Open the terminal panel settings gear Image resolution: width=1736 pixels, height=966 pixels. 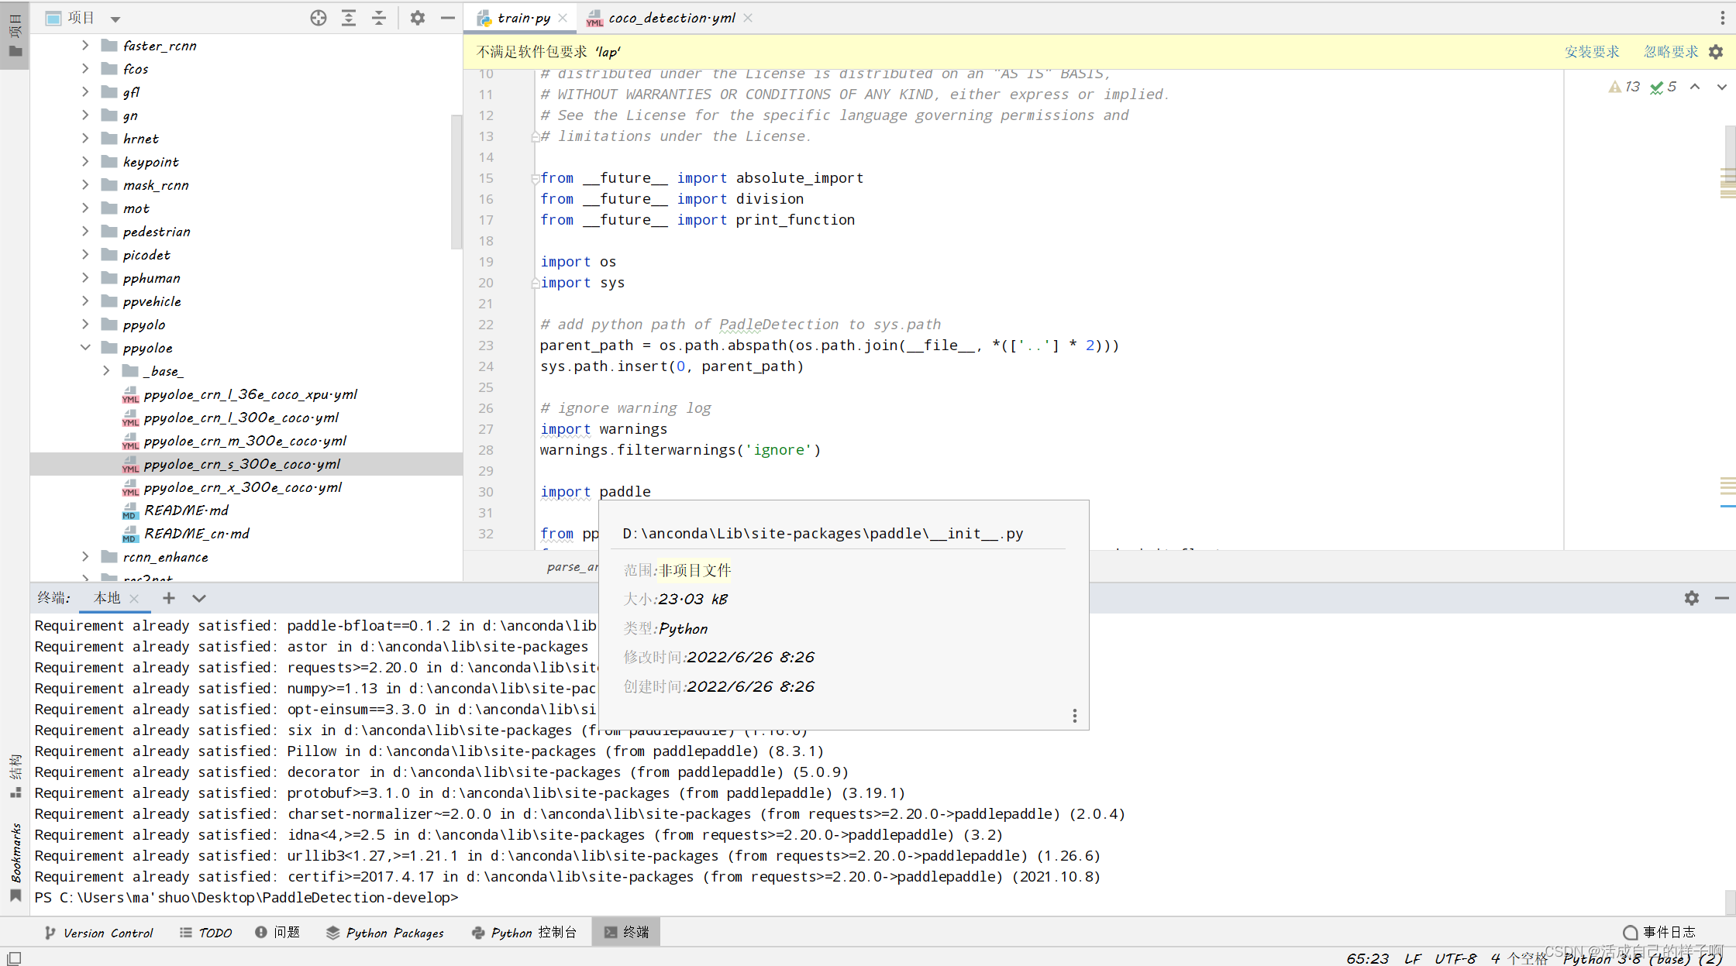[x=1691, y=597]
